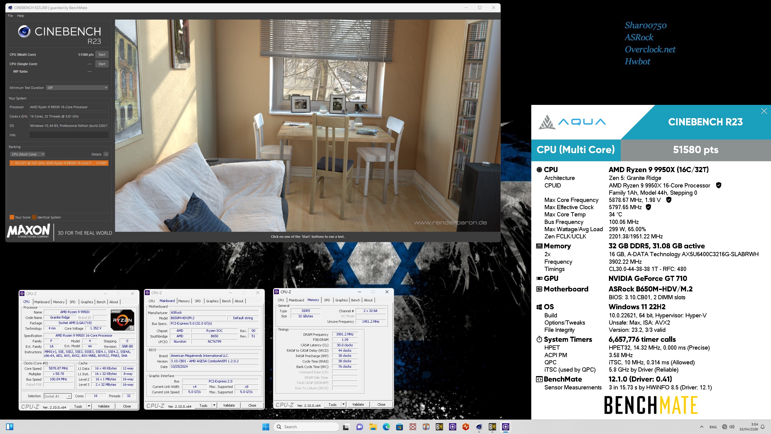Click the verified shield beside CPUID value
Image resolution: width=771 pixels, height=434 pixels.
tap(718, 185)
